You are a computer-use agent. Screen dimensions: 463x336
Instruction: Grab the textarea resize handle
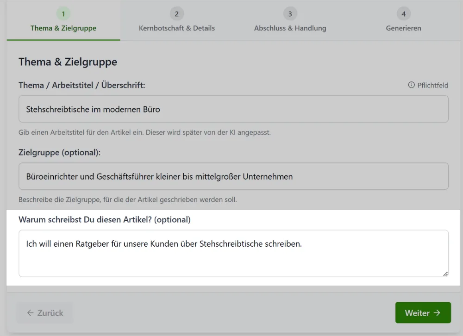(x=445, y=274)
